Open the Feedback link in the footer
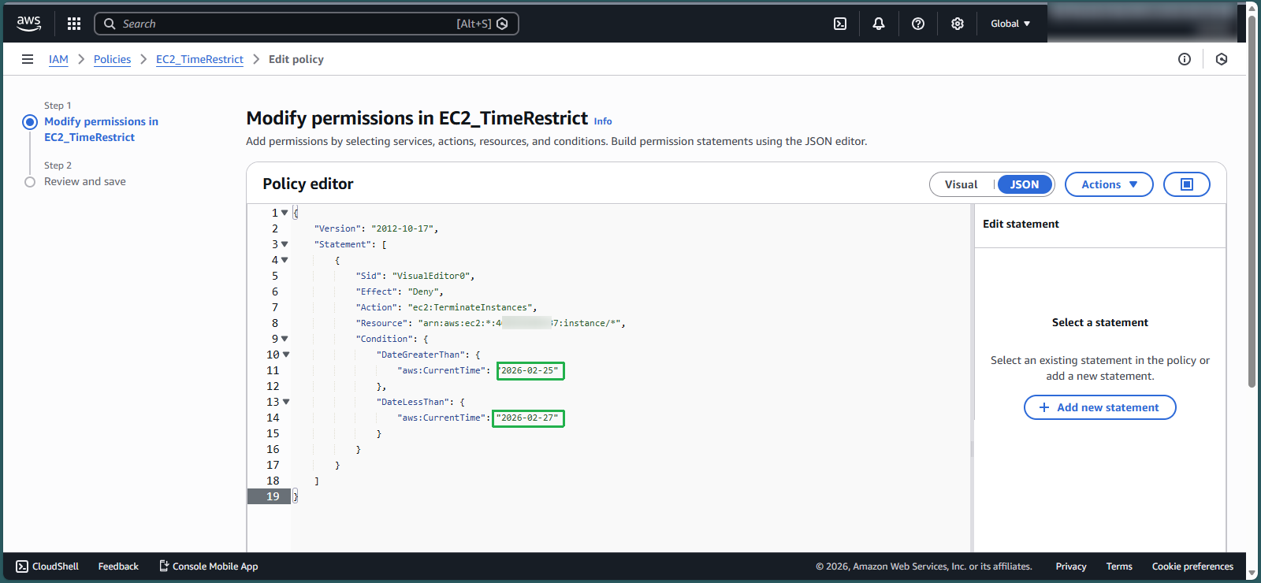Screen dimensions: 1261x583 point(118,566)
